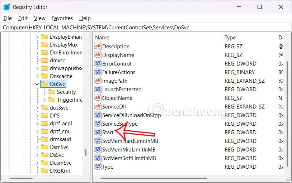The height and width of the screenshot is (183, 292).
Task: Click the ServiceDll string value icon
Action: (x=98, y=107)
